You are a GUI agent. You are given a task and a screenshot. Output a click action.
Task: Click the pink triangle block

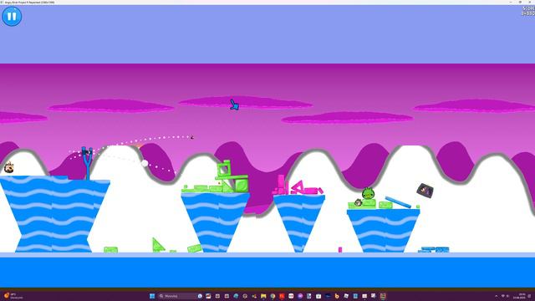[x=298, y=186]
